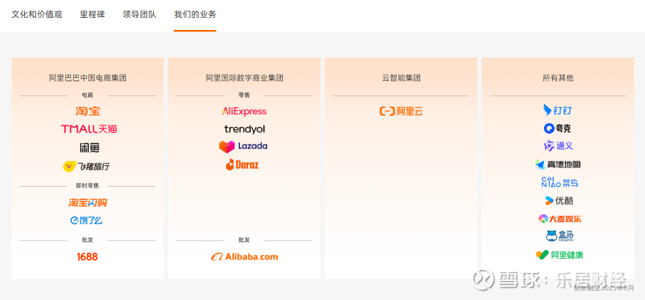Open the 阿里云 cloud logo
Image resolution: width=645 pixels, height=300 pixels.
[400, 111]
